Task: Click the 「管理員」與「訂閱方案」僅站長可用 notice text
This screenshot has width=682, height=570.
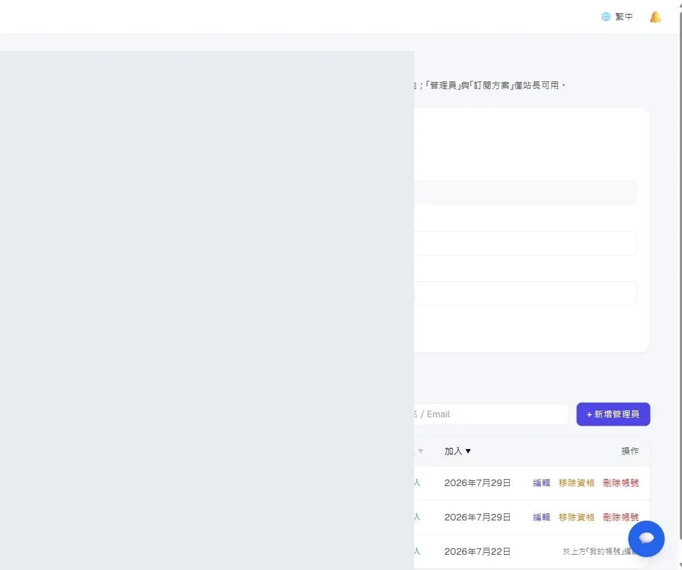Action: pos(495,85)
